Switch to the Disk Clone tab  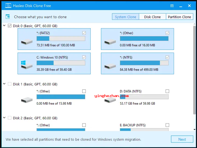point(152,17)
